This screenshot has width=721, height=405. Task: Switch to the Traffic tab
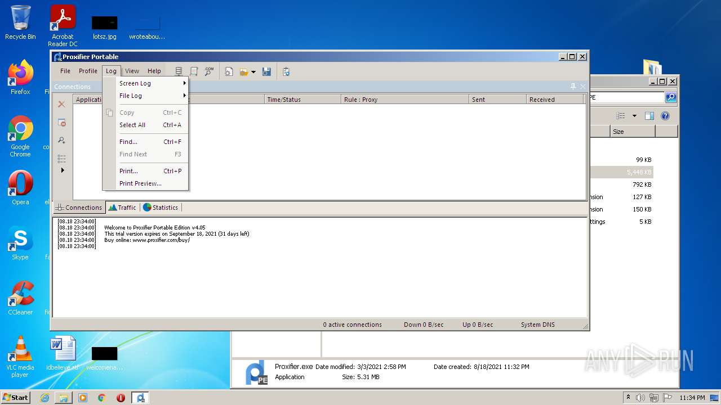tap(122, 208)
